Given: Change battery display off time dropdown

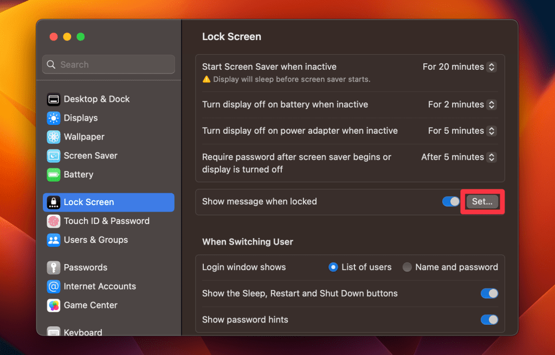Looking at the screenshot, I should (x=491, y=104).
